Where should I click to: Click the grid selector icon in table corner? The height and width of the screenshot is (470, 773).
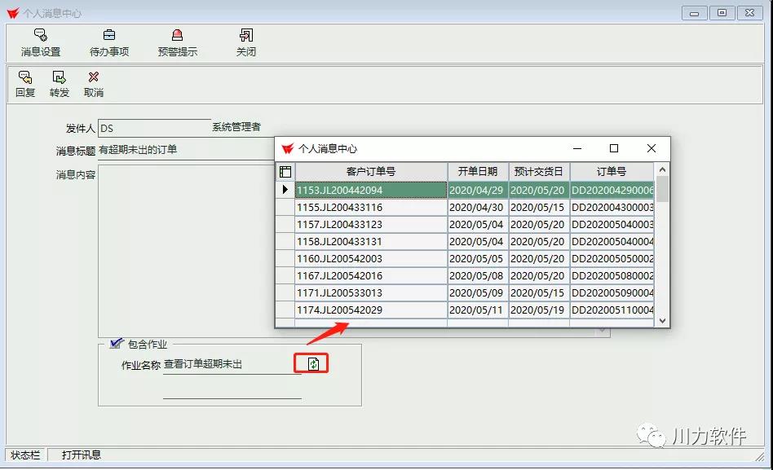click(285, 172)
